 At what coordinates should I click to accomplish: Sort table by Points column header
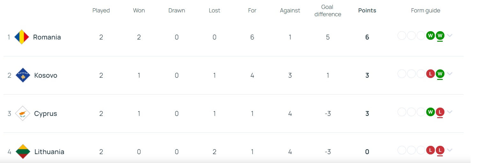click(x=367, y=11)
